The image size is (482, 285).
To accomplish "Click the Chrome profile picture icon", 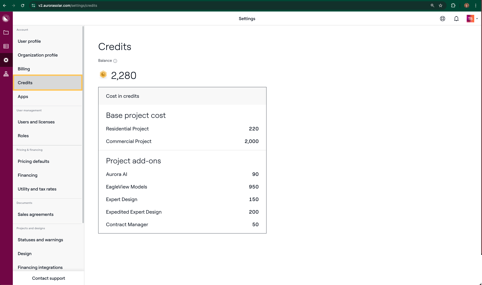I will tap(467, 6).
